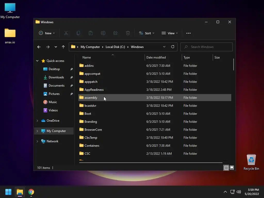
Task: Collapse the Quick access tree
Action: (x=37, y=61)
